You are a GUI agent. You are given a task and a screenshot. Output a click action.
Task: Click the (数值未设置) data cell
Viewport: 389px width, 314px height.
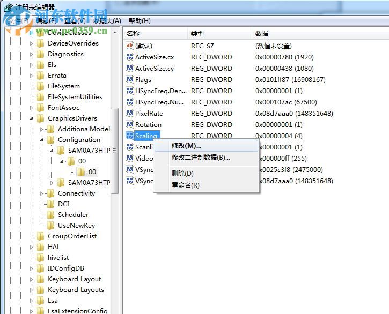click(274, 46)
